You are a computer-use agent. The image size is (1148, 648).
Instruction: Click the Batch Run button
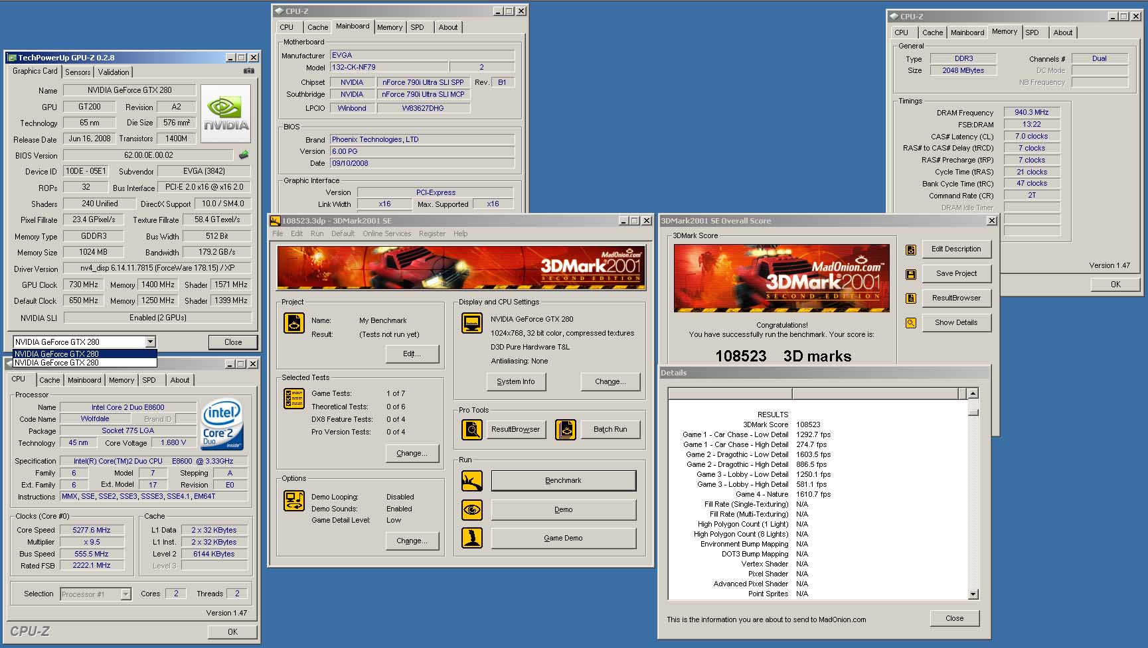tap(610, 429)
